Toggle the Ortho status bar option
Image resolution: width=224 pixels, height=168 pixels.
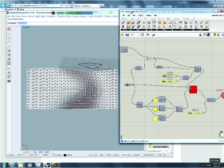tap(101, 155)
